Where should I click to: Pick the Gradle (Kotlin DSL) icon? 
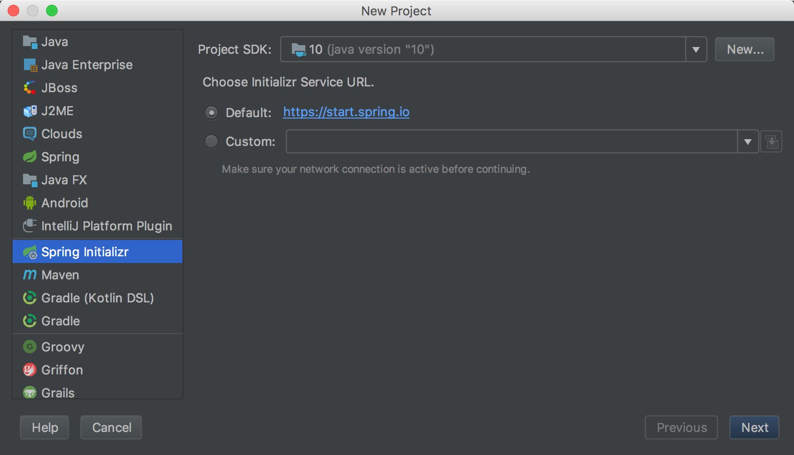tap(30, 298)
